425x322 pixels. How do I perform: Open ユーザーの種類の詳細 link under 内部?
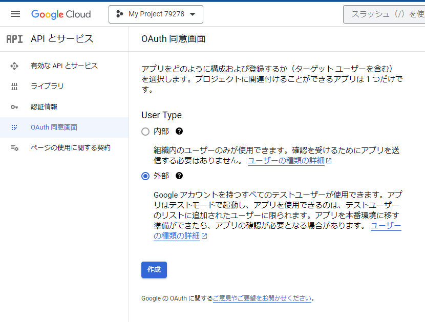tap(286, 160)
